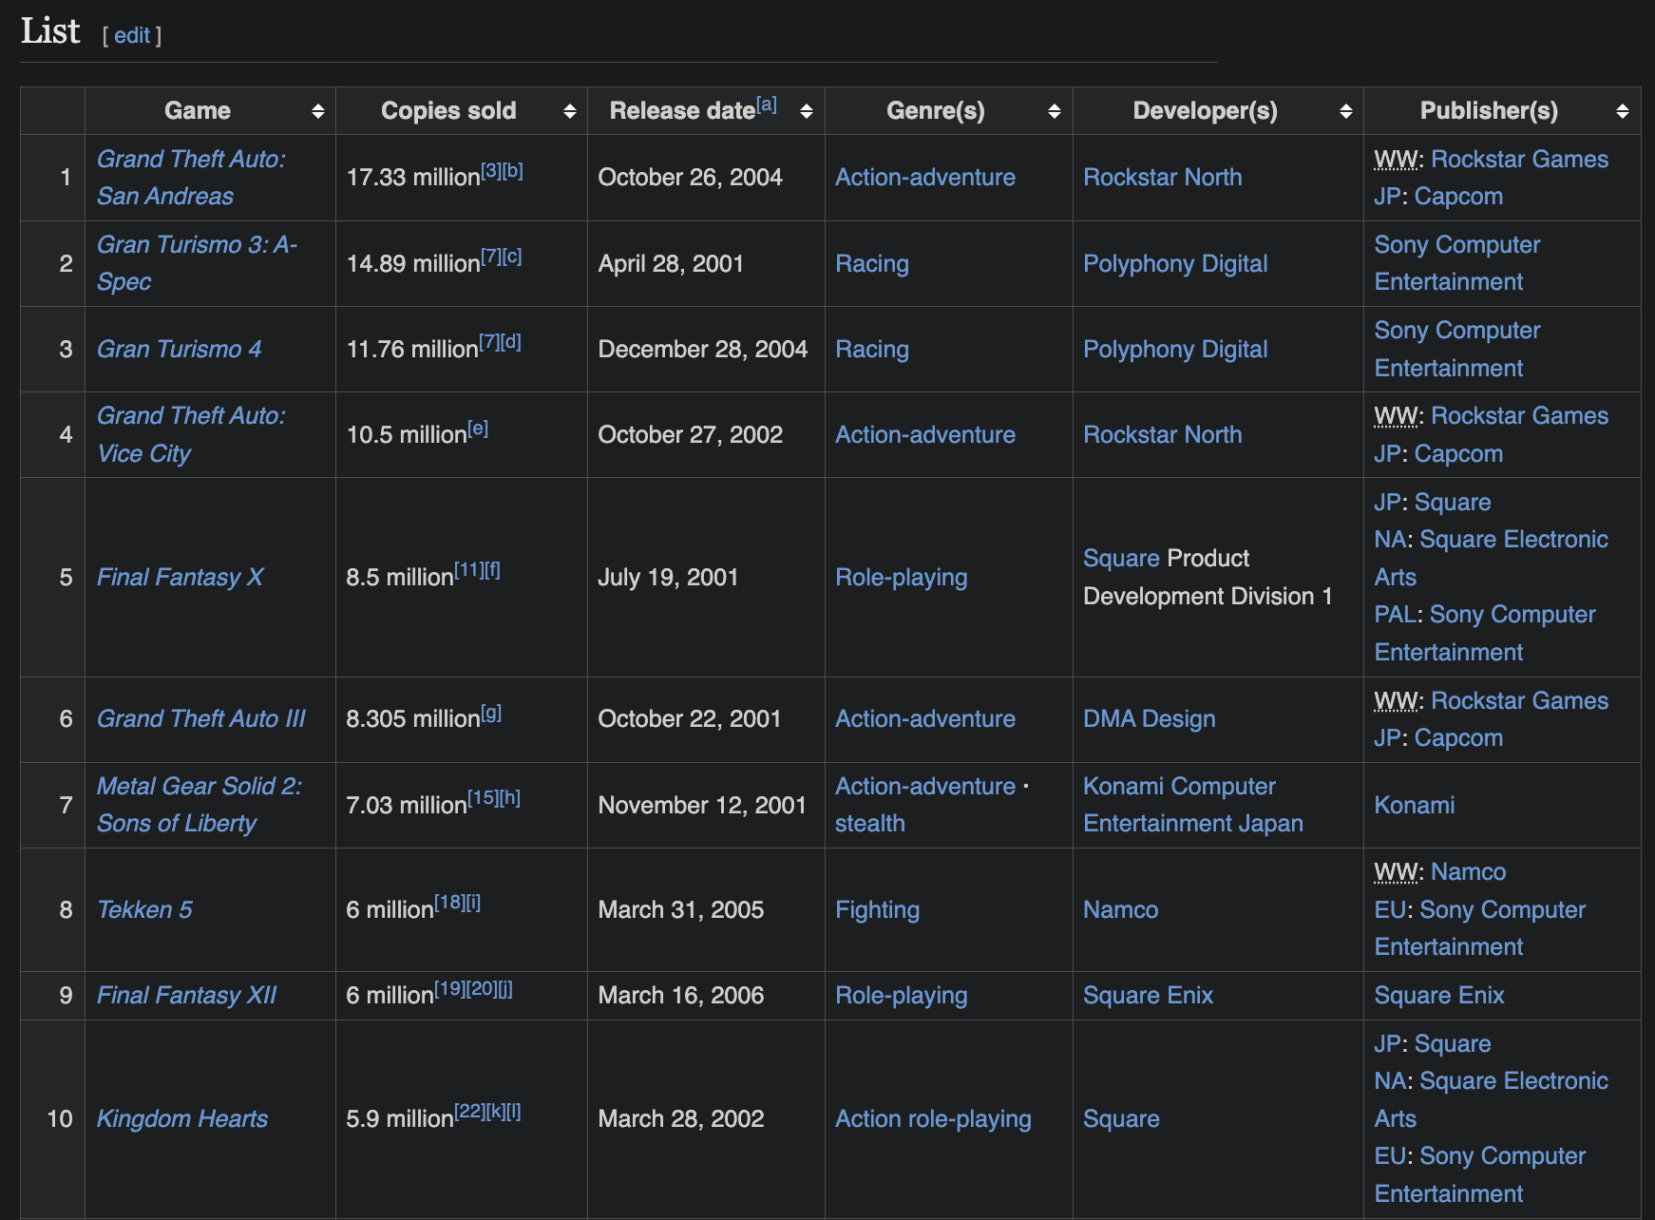Open the Gran Turismo 4 game link

click(179, 349)
